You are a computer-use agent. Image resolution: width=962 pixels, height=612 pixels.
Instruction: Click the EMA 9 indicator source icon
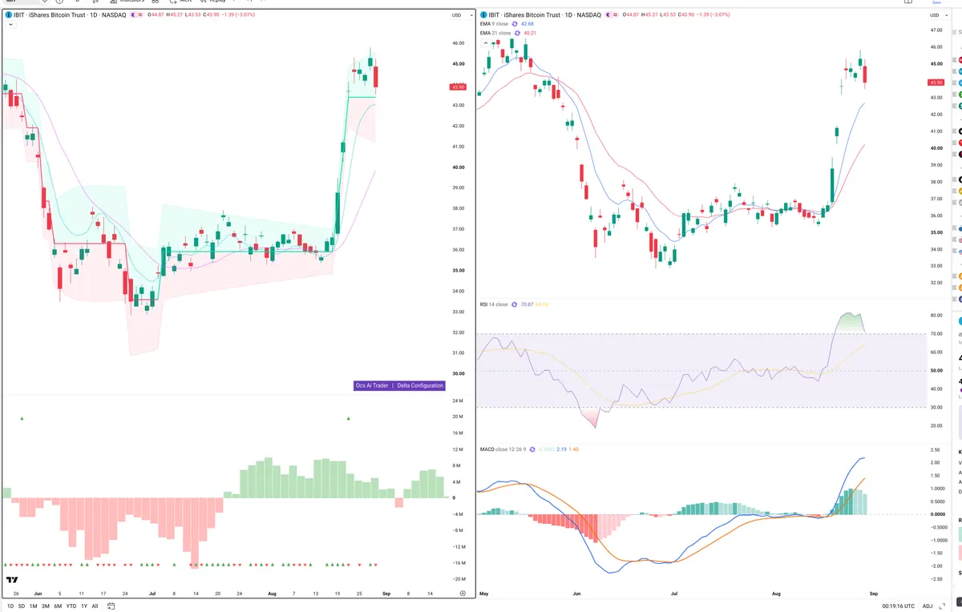click(515, 24)
